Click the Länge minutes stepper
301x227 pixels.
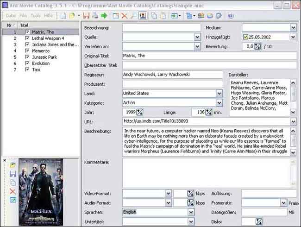click(x=209, y=112)
